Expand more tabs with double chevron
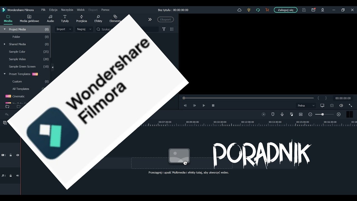Viewport: 357px width, 201px height. click(x=150, y=19)
